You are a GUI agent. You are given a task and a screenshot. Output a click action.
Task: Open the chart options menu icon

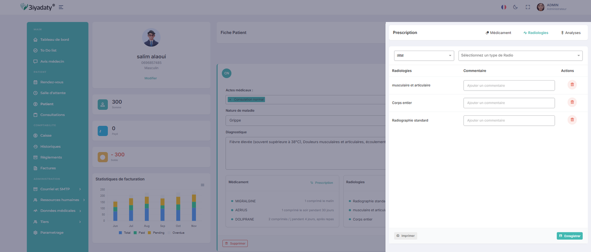pyautogui.click(x=202, y=185)
